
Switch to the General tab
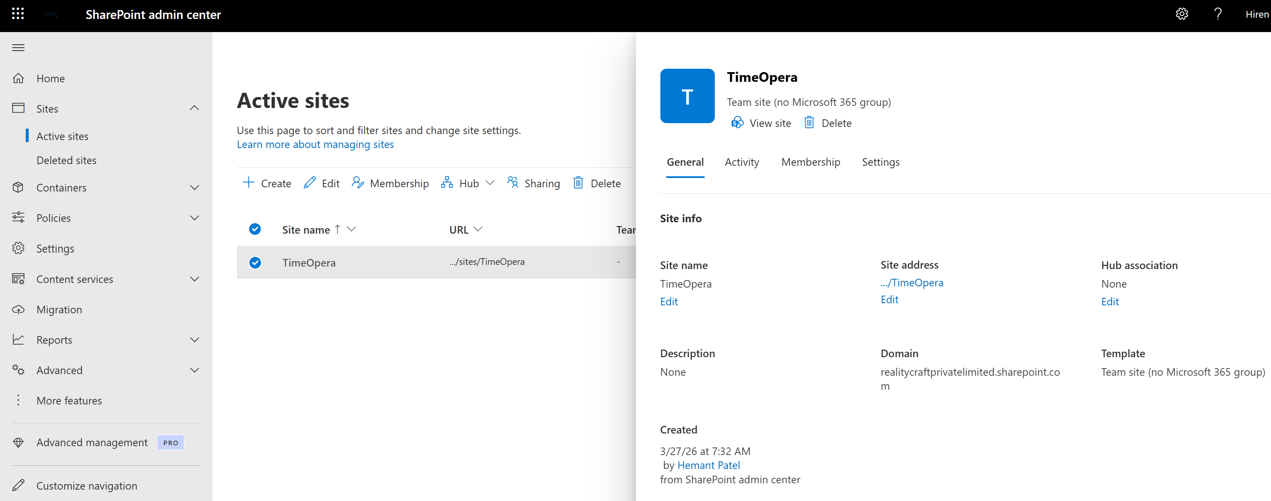(x=685, y=162)
